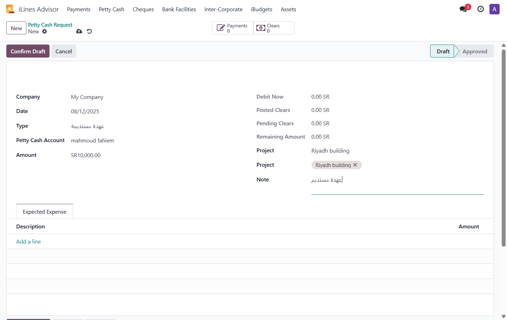The width and height of the screenshot is (507, 320).
Task: Open the gear actions menu beside New
Action: click(45, 31)
